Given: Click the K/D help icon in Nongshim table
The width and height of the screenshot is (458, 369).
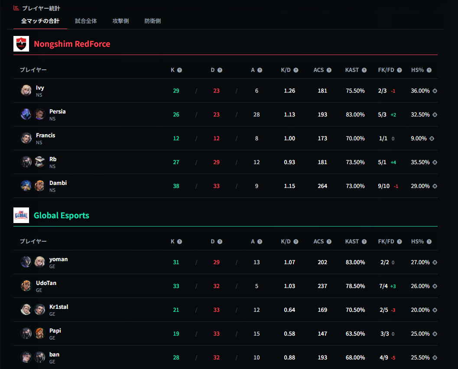Looking at the screenshot, I should [x=296, y=70].
